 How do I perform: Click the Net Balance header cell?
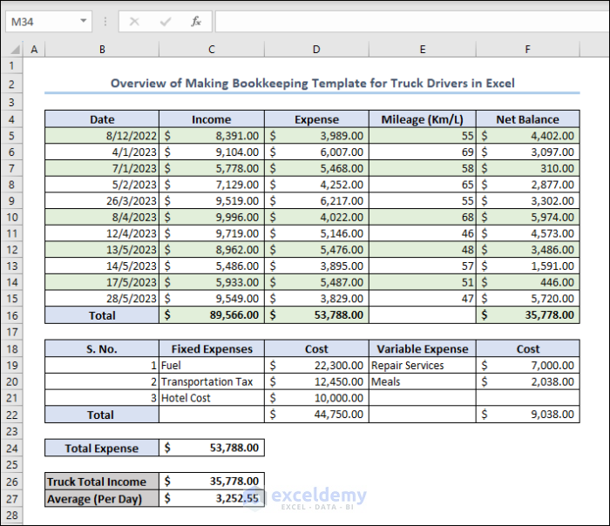point(528,119)
